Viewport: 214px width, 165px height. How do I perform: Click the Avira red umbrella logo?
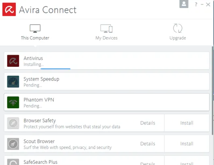click(9, 9)
